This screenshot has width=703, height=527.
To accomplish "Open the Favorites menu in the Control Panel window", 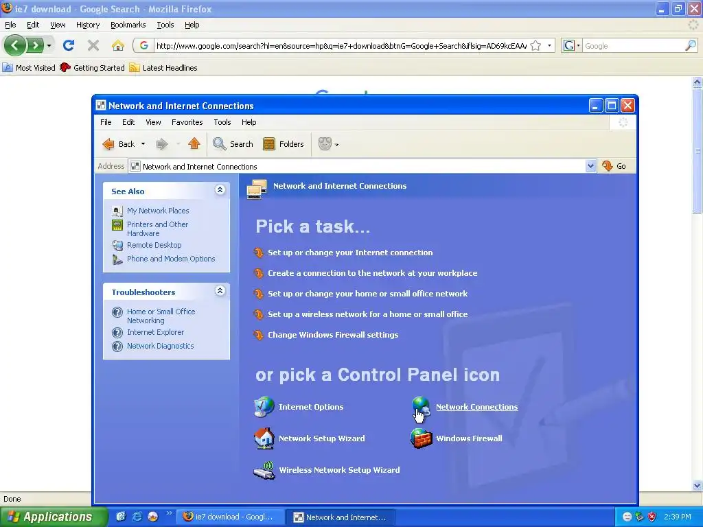I will (x=187, y=122).
